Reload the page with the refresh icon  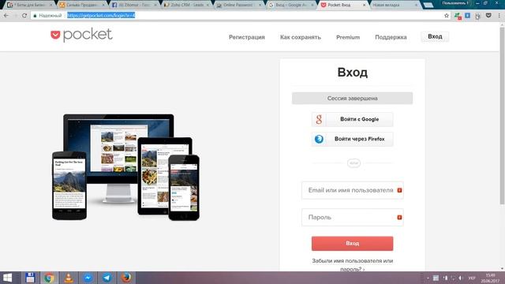click(x=24, y=16)
